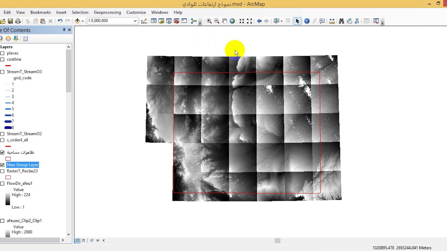
Task: Open the Editor toolbar icon
Action: pos(144,21)
